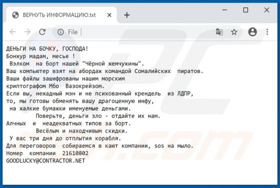Click the line Ваши файлы зашифрованы нашим морским

coord(65,78)
